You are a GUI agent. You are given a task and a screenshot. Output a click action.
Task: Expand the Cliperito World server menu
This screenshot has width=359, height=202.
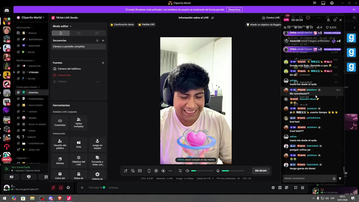point(31,17)
